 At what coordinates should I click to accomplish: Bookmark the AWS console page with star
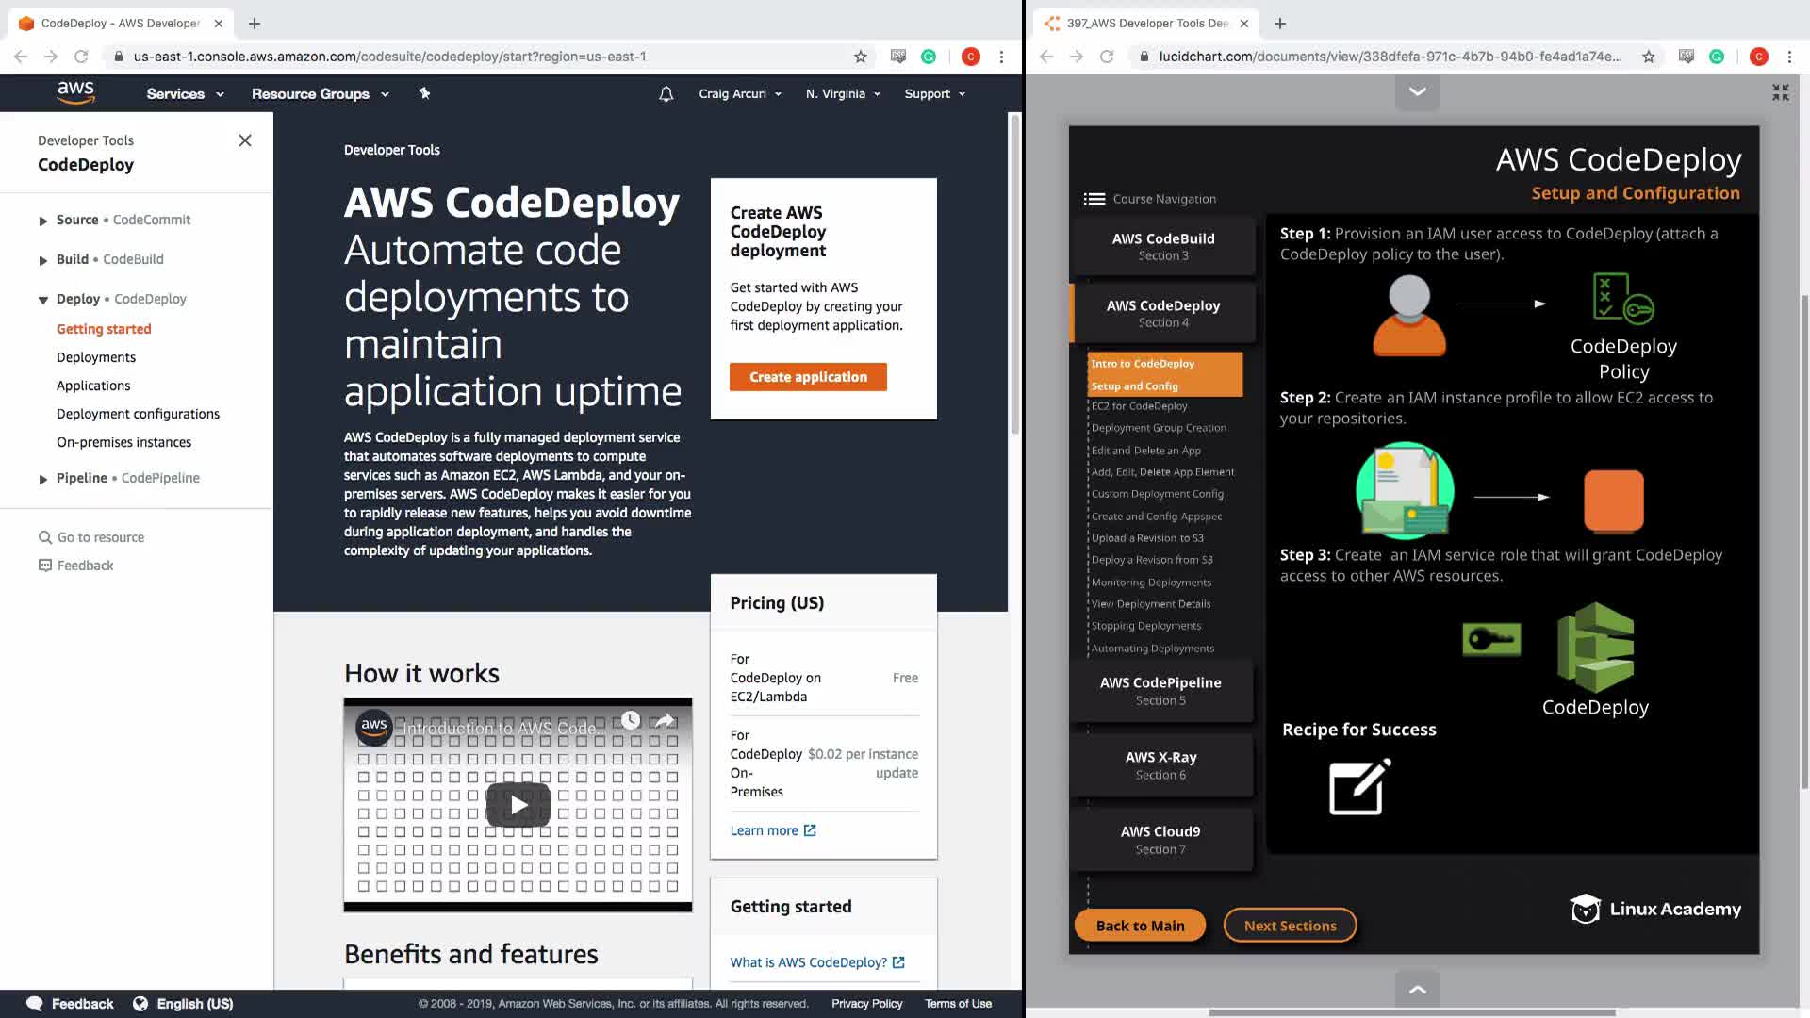pyautogui.click(x=860, y=57)
